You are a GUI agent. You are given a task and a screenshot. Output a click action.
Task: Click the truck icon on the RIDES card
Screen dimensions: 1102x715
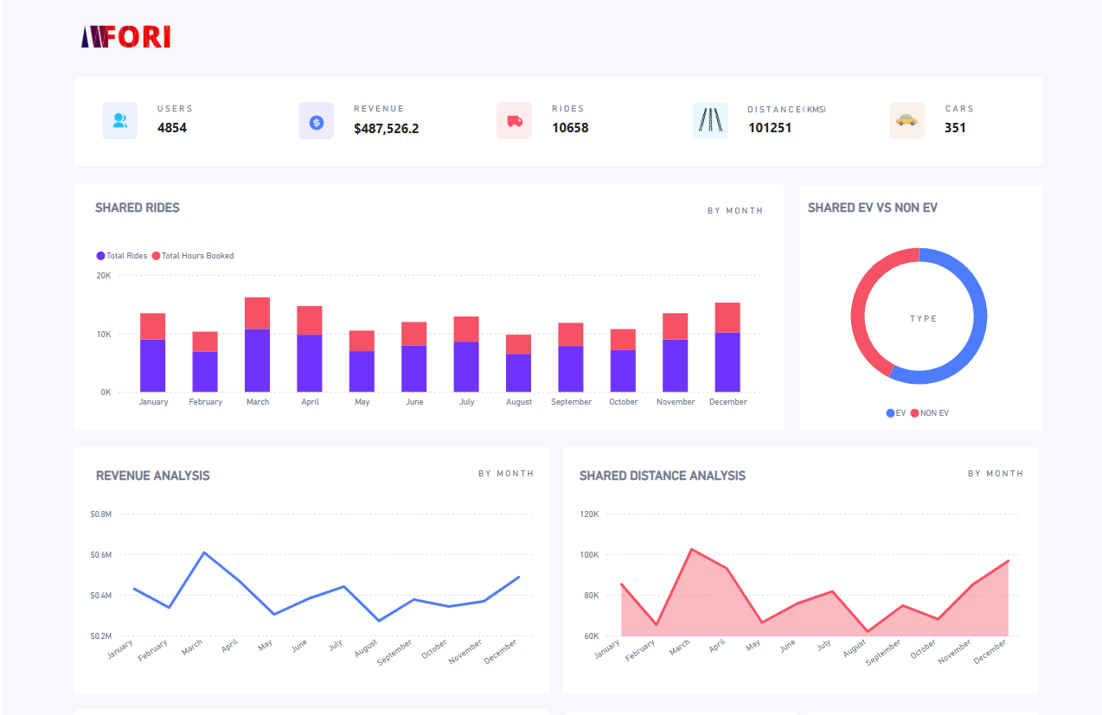tap(514, 120)
